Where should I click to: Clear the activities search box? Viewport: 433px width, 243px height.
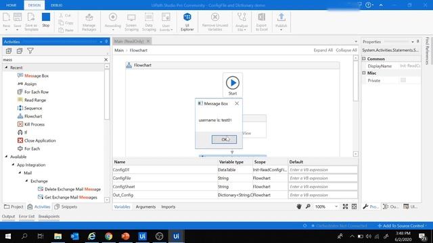[x=106, y=59]
